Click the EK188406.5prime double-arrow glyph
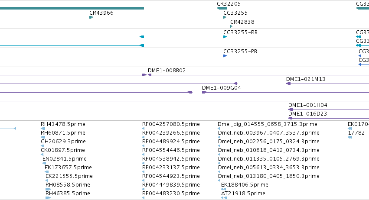Viewport: 369px width, 200px height. pos(224,189)
